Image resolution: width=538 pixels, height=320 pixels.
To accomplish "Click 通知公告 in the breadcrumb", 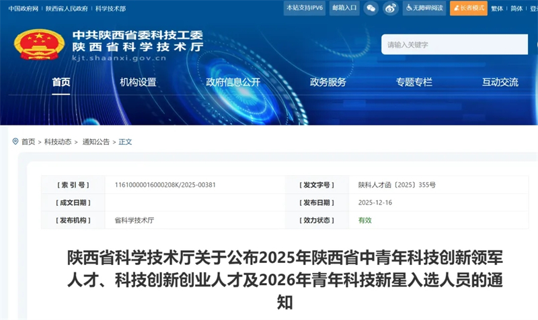I will [x=95, y=142].
